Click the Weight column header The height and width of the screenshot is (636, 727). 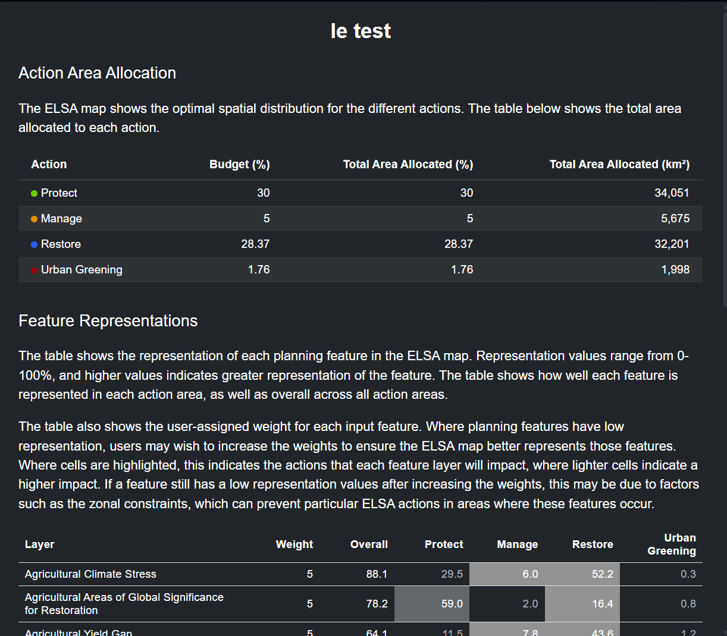tap(294, 544)
